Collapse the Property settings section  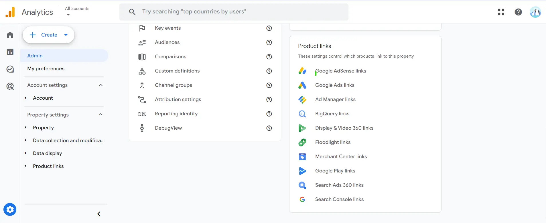click(x=100, y=114)
